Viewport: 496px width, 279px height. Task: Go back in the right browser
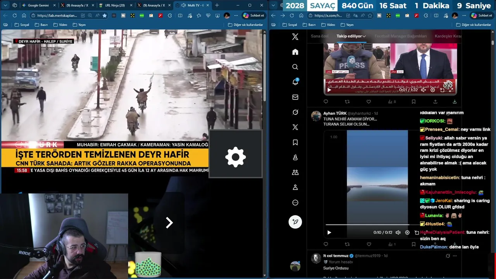[273, 15]
